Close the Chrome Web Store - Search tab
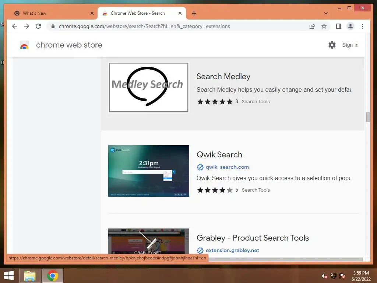Image resolution: width=377 pixels, height=283 pixels. [x=180, y=13]
